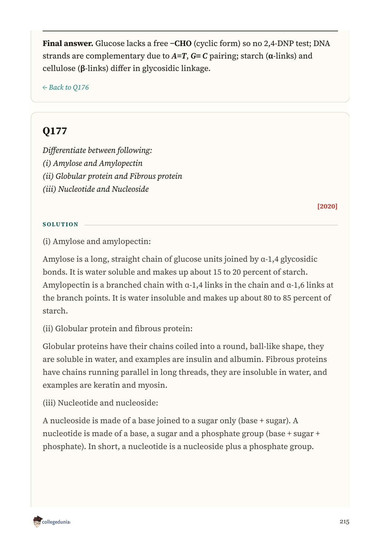Click the Final answer bold label
This screenshot has height=538, width=380.
tap(68, 43)
